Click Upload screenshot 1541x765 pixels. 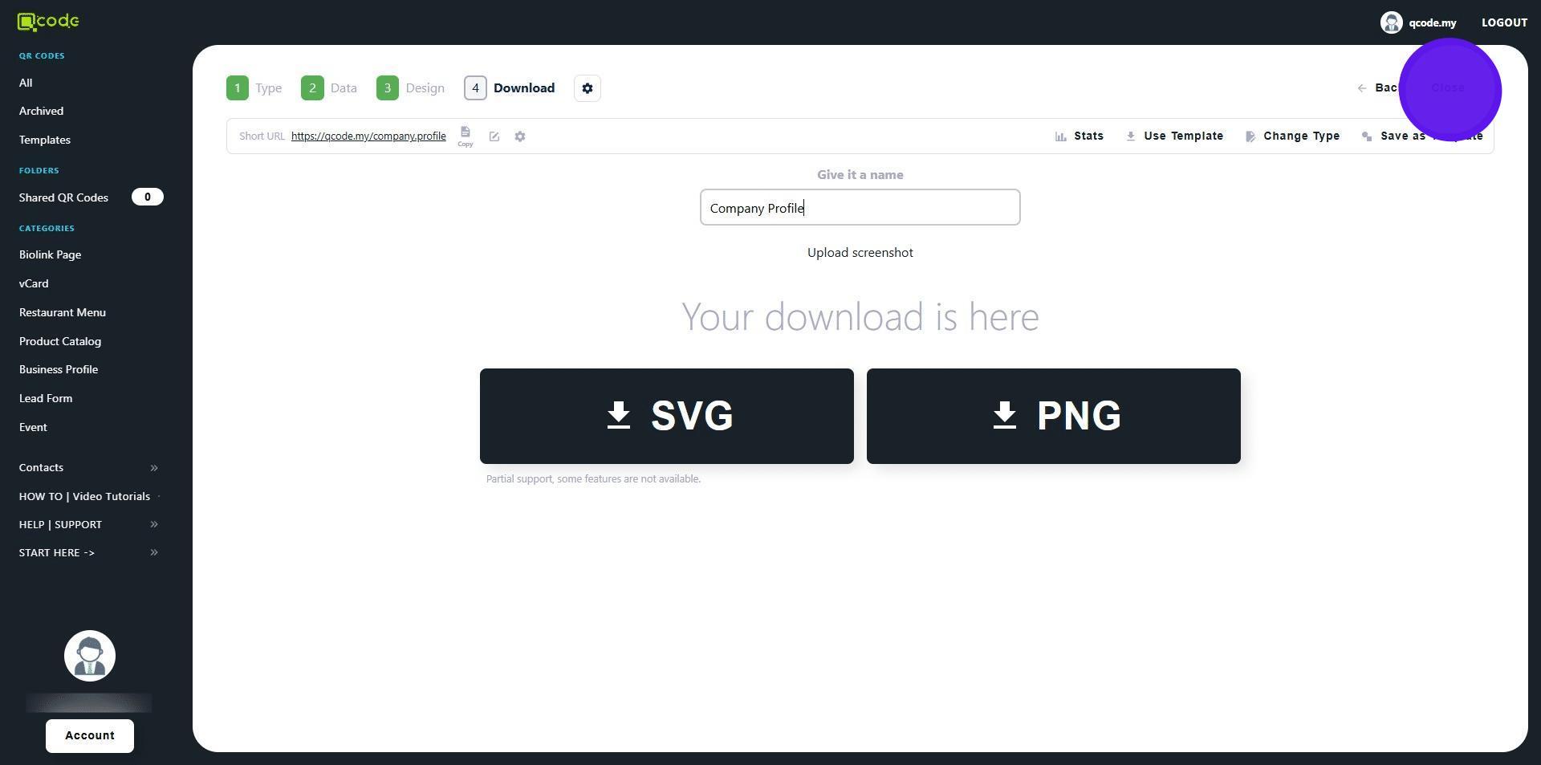click(860, 253)
